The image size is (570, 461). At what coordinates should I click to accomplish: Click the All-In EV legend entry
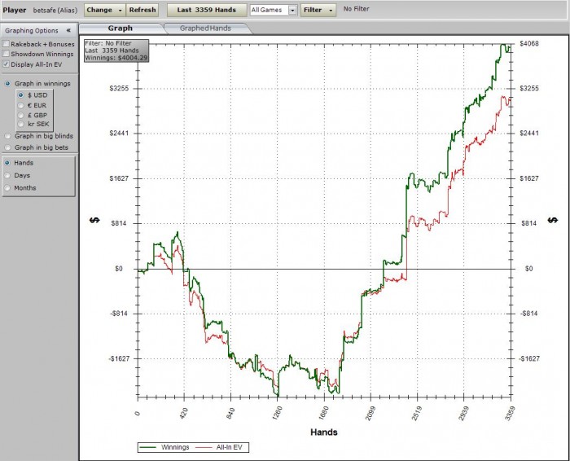click(x=219, y=447)
